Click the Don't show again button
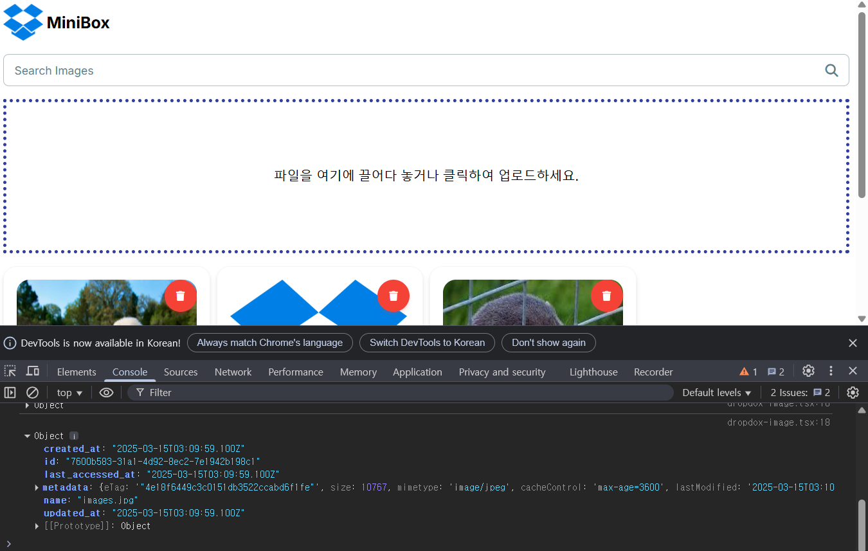This screenshot has height=551, width=868. 548,343
